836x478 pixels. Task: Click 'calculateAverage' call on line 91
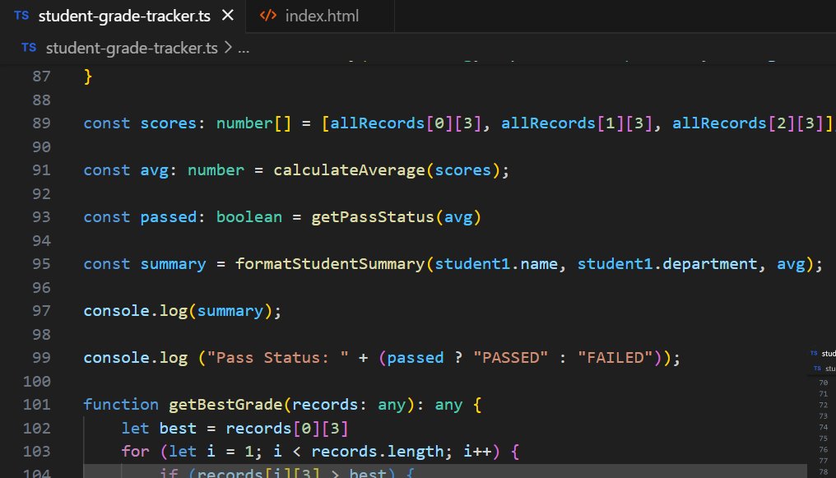349,170
